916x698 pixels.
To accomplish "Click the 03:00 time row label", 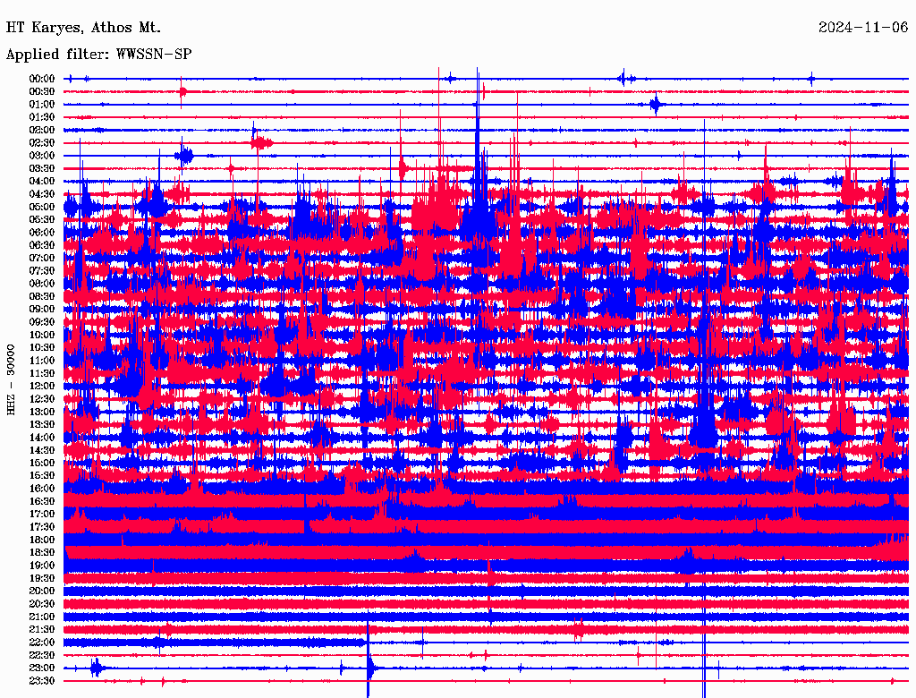I will (x=42, y=156).
